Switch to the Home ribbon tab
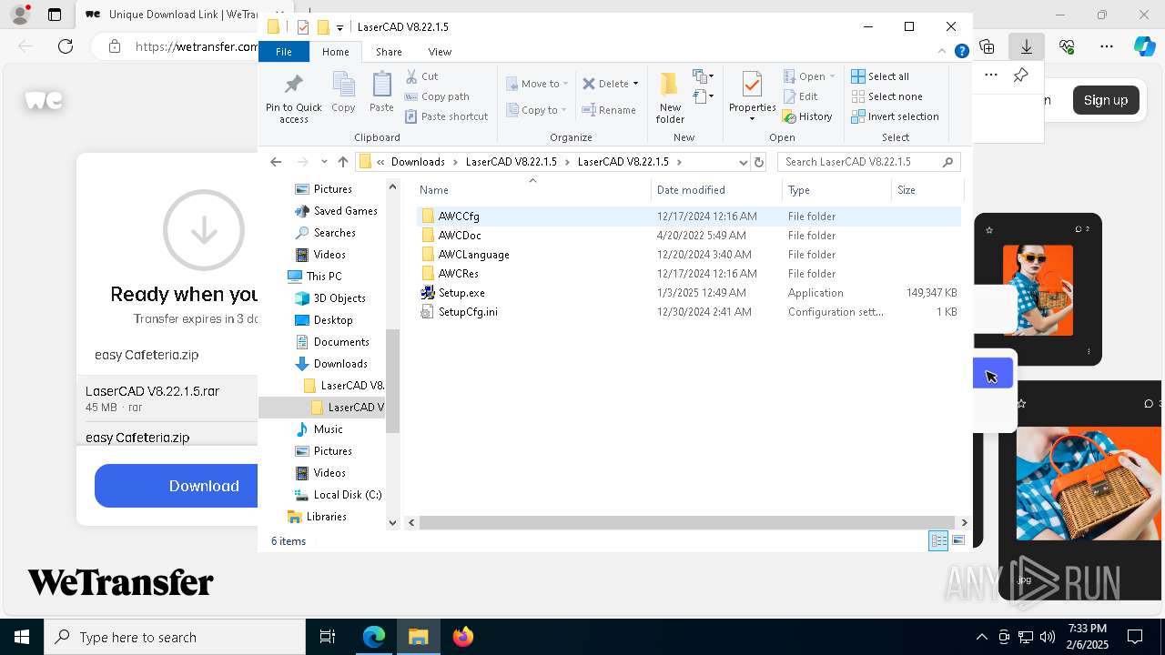Viewport: 1165px width, 655px height. pos(335,52)
